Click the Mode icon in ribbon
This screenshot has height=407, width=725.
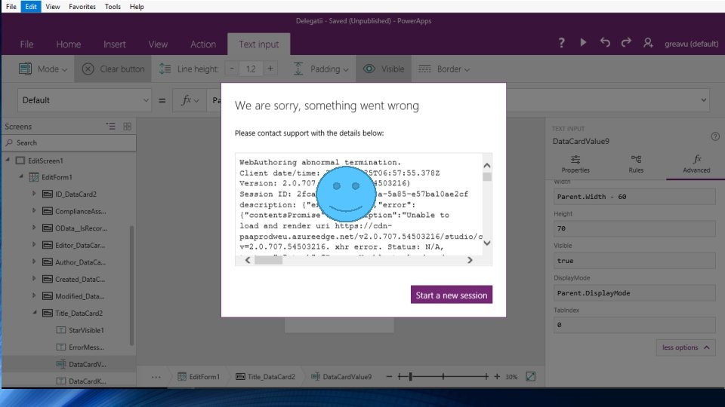click(x=26, y=69)
